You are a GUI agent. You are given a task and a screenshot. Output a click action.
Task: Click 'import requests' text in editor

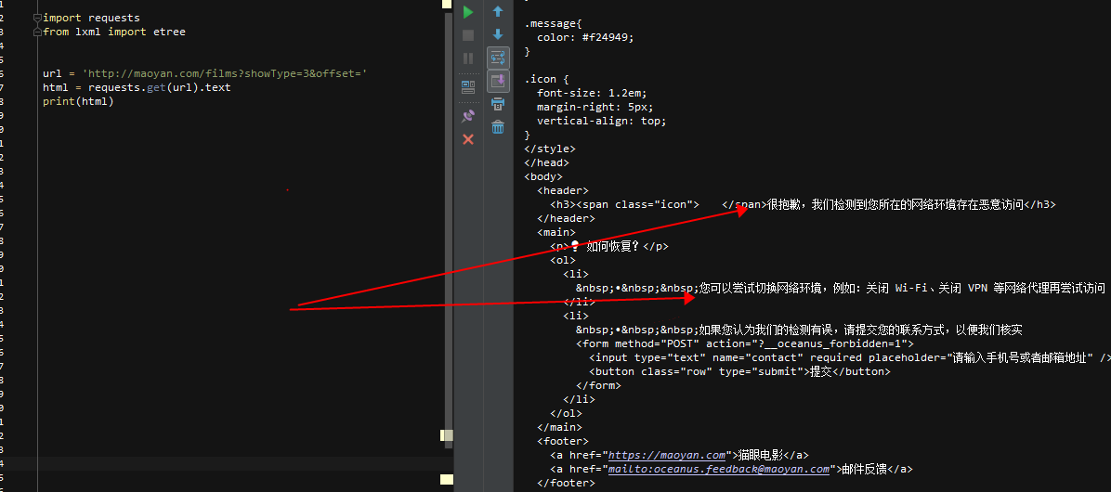click(x=91, y=18)
